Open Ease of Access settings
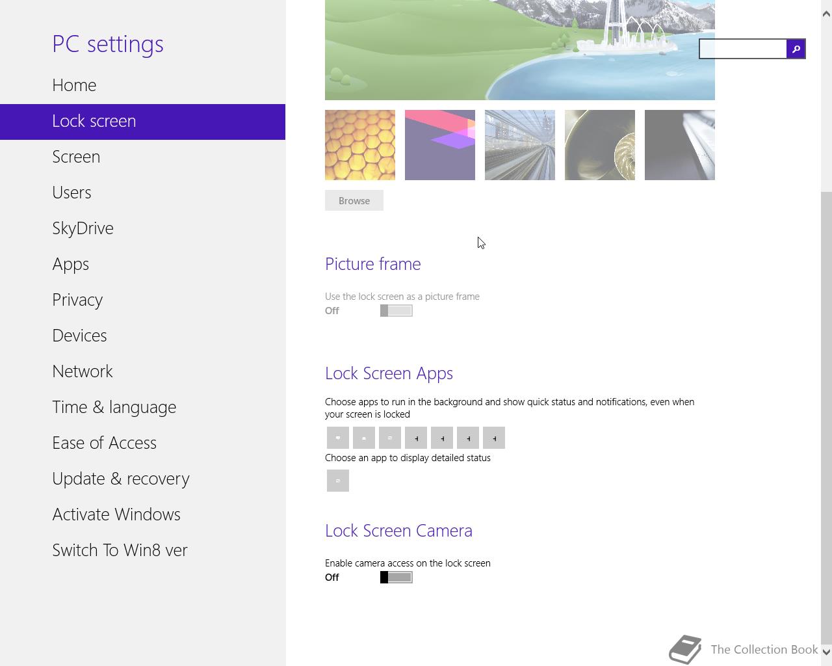 click(x=104, y=443)
